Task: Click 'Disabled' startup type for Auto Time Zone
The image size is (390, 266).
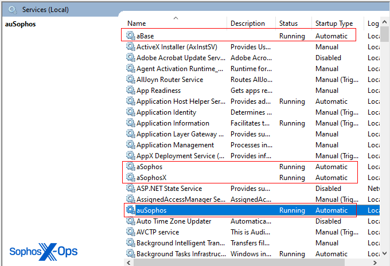Action: click(328, 221)
